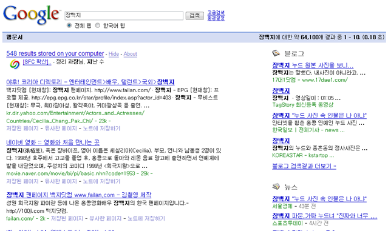Click the Hide link for desktop results
Image resolution: width=388 pixels, height=231 pixels.
tap(114, 54)
